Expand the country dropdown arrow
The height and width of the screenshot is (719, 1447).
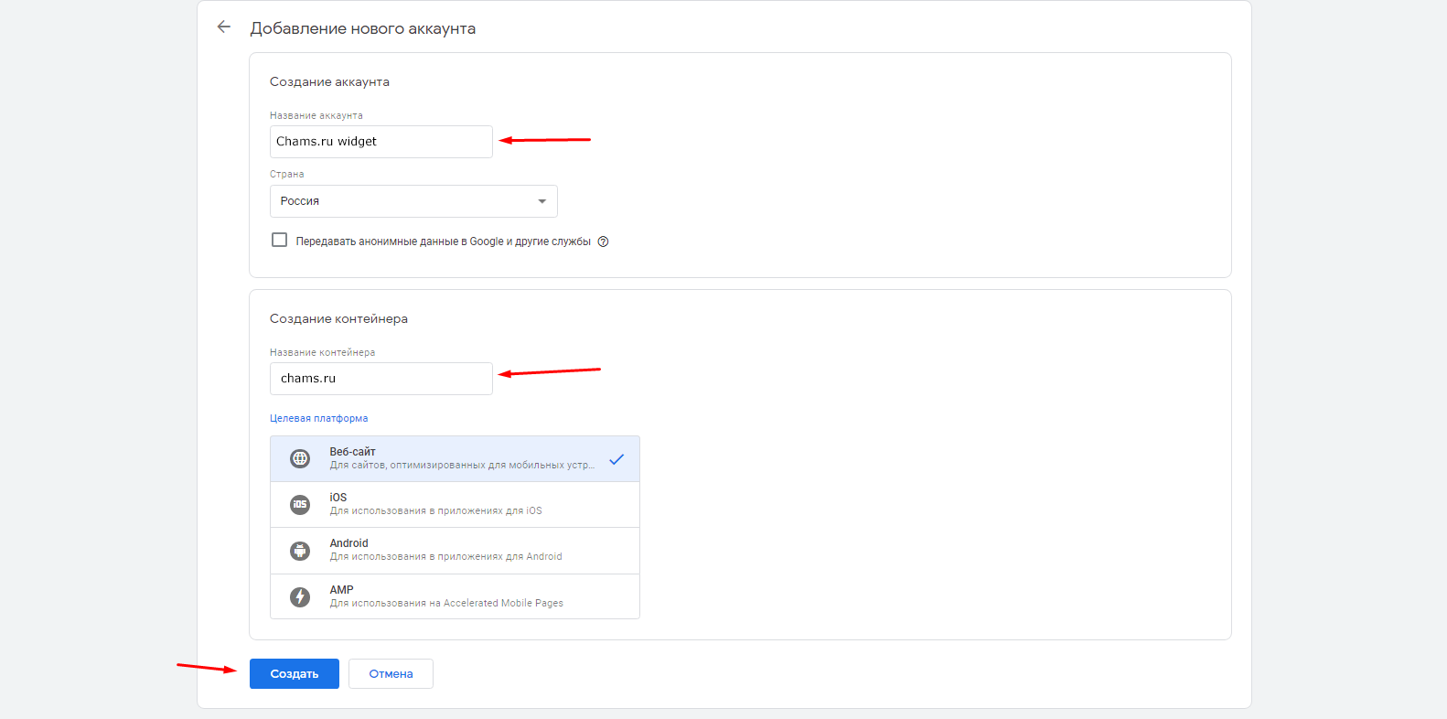pos(541,201)
